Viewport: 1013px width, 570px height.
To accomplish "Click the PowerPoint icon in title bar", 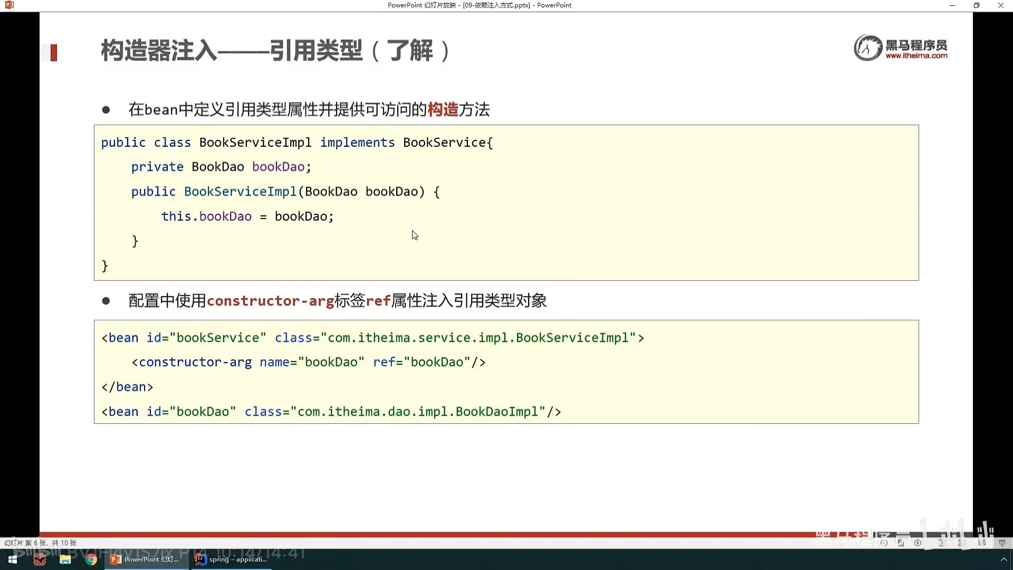I will (9, 5).
